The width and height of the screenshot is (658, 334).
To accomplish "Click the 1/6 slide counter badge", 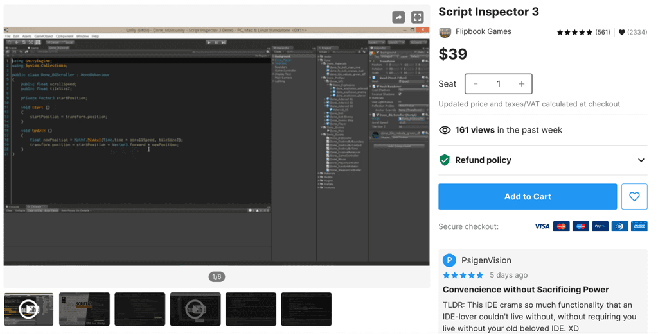I will (x=217, y=277).
